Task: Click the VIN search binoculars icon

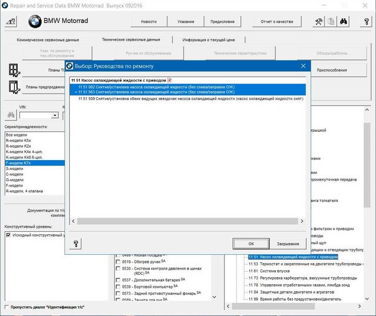Action: click(x=11, y=115)
